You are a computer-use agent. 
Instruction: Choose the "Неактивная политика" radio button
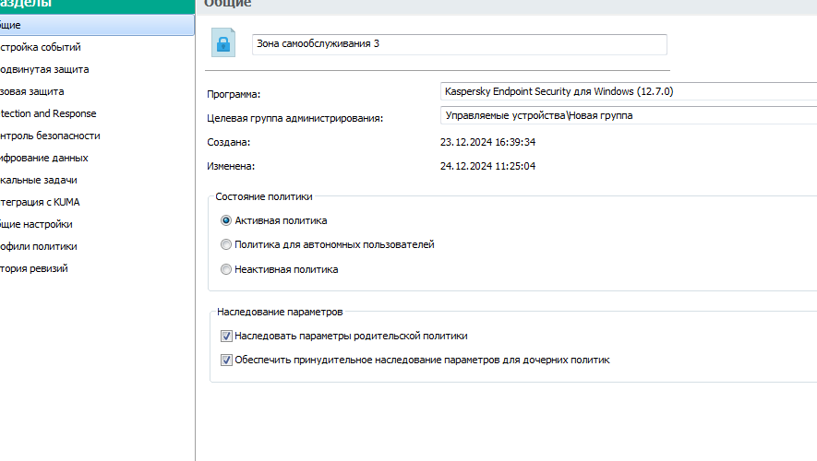pos(226,269)
